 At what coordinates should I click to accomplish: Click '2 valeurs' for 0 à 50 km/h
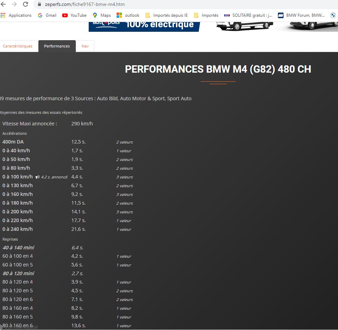(125, 160)
